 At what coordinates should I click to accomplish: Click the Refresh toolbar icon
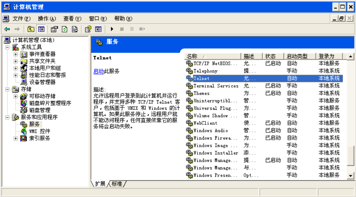coord(65,29)
